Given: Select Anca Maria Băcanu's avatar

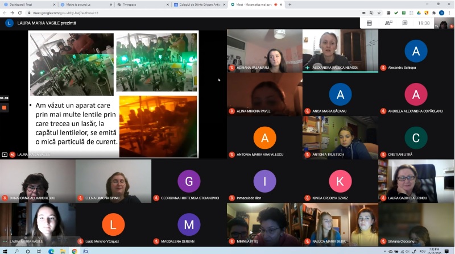Looking at the screenshot, I should pyautogui.click(x=340, y=94).
